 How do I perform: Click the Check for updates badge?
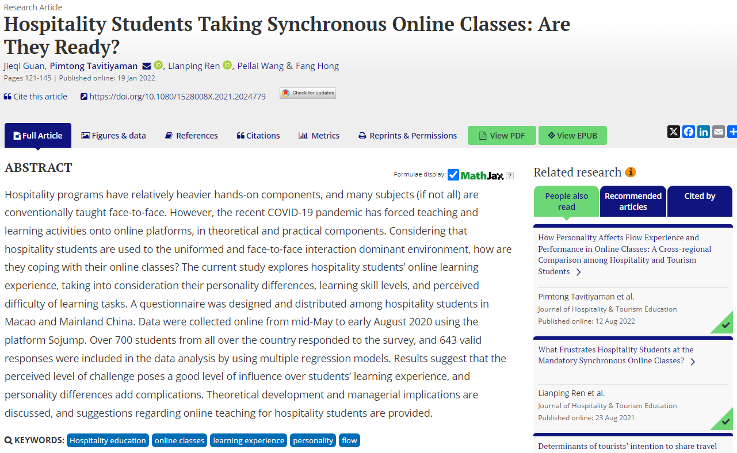307,93
